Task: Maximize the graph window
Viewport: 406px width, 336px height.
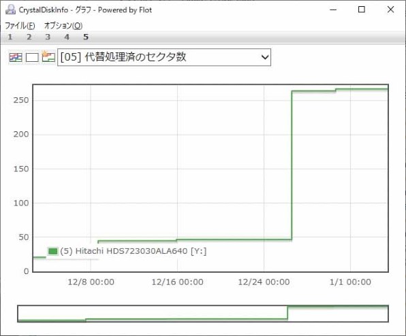Action: (x=362, y=10)
